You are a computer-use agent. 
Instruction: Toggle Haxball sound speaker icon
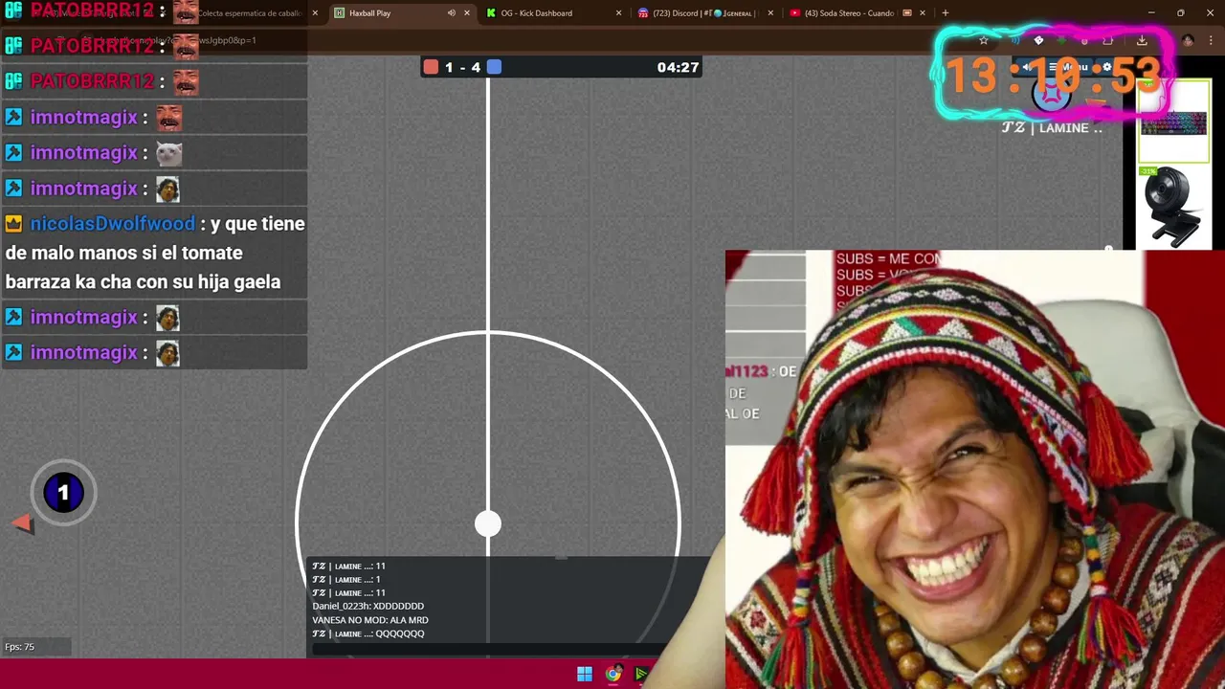pos(1027,67)
